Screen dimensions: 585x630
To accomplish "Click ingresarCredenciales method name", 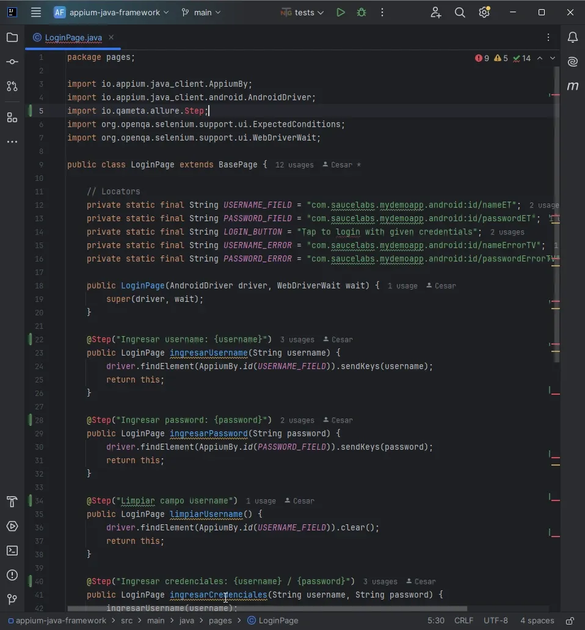I will click(x=218, y=595).
